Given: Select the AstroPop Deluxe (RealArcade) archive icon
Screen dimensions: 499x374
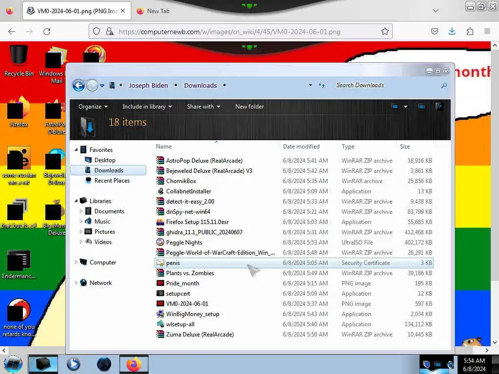Looking at the screenshot, I should [160, 160].
